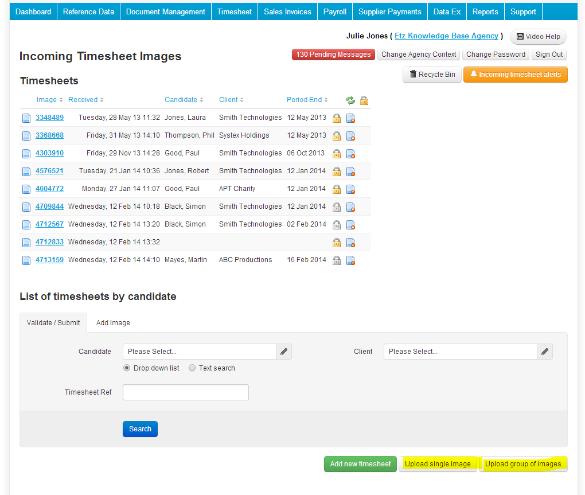This screenshot has width=585, height=495.
Task: Click delete document icon for timesheet 3348489
Action: coord(350,118)
